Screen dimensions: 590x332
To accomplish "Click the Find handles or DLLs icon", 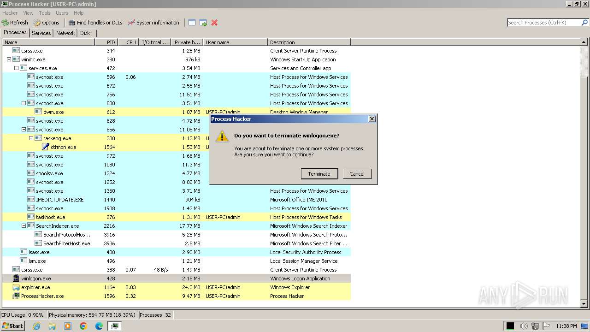I will tap(71, 23).
